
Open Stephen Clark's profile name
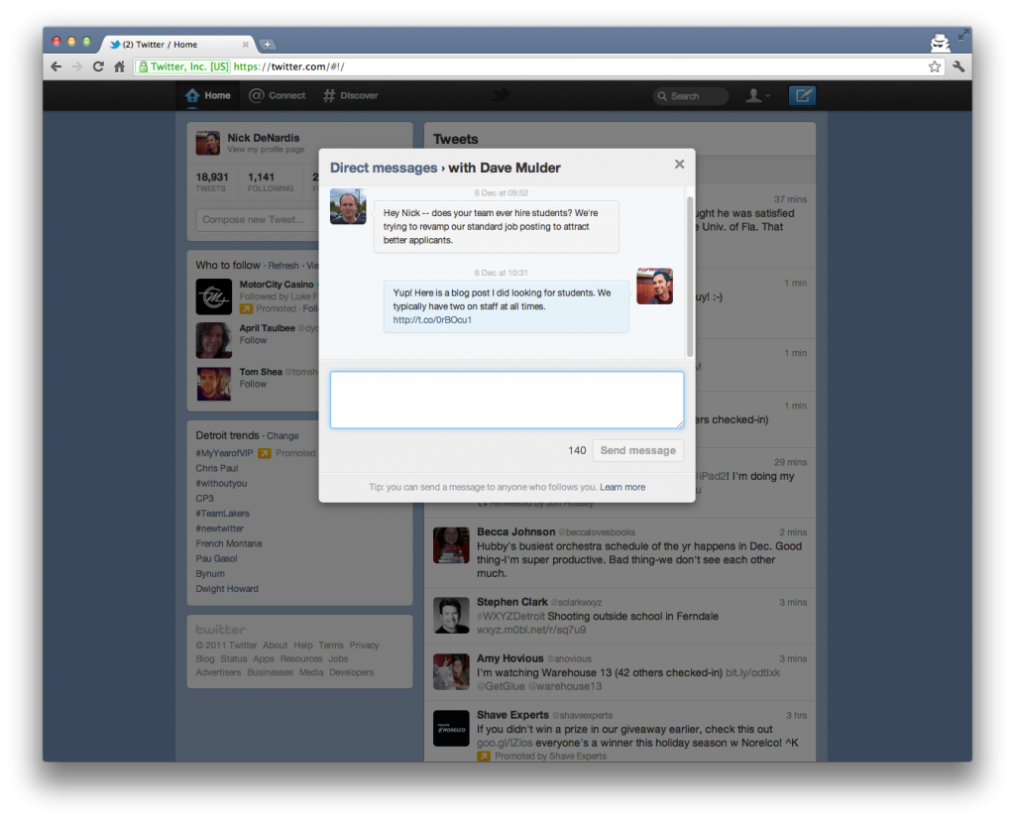(512, 602)
